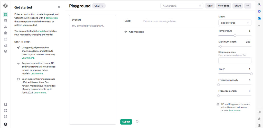This screenshot has height=128, width=263.
Task: Open the Your presets dropdown
Action: click(182, 6)
